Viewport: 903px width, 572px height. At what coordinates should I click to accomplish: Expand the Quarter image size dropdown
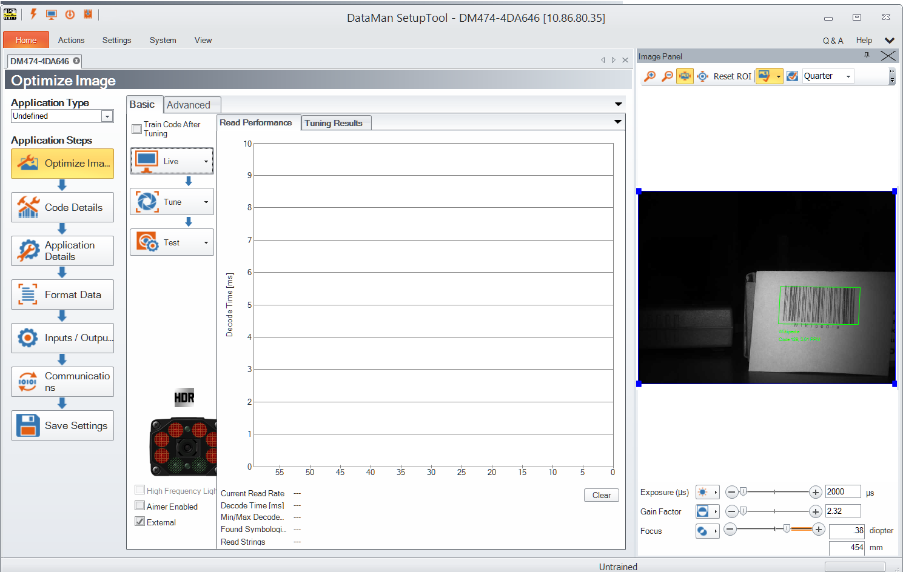pos(848,76)
